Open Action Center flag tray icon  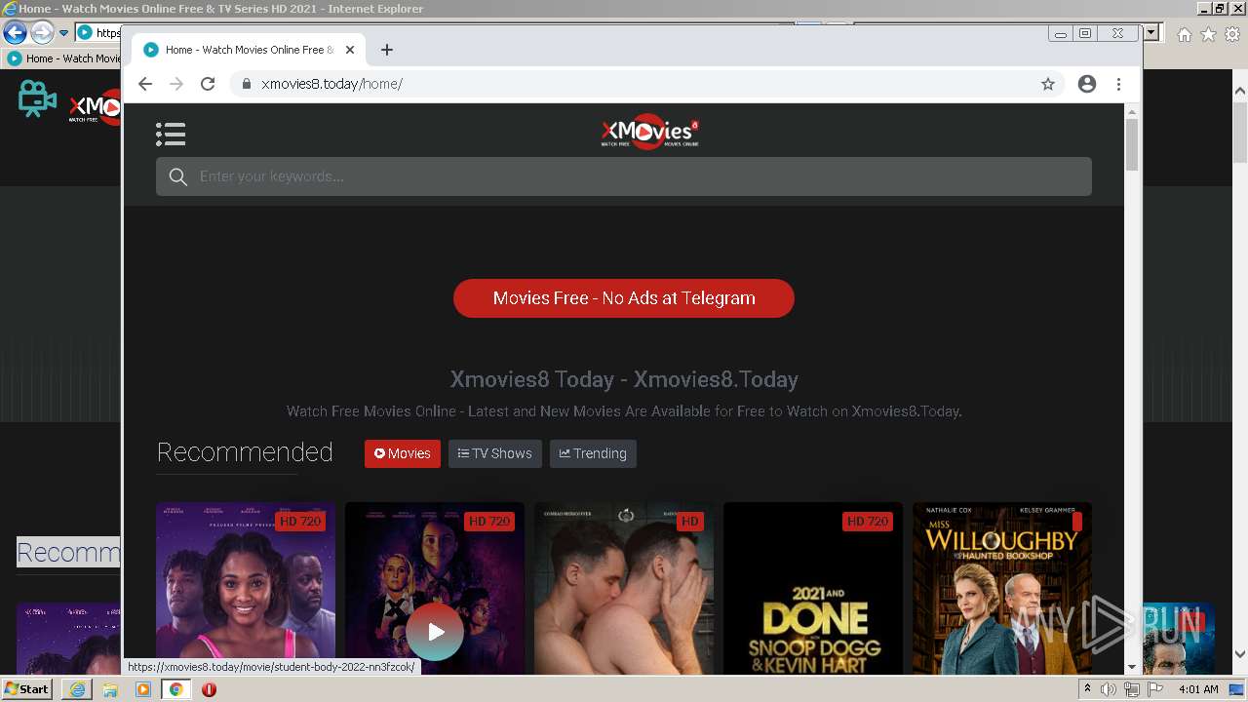1155,689
